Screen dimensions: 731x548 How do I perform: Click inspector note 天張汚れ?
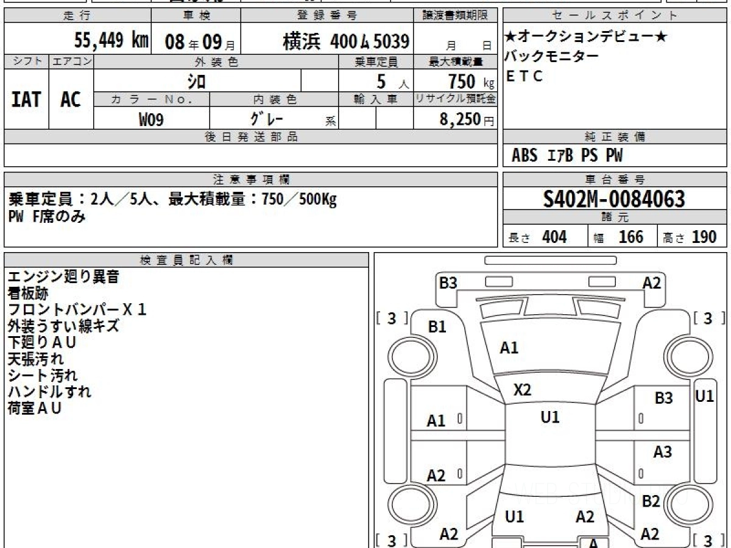pyautogui.click(x=35, y=359)
